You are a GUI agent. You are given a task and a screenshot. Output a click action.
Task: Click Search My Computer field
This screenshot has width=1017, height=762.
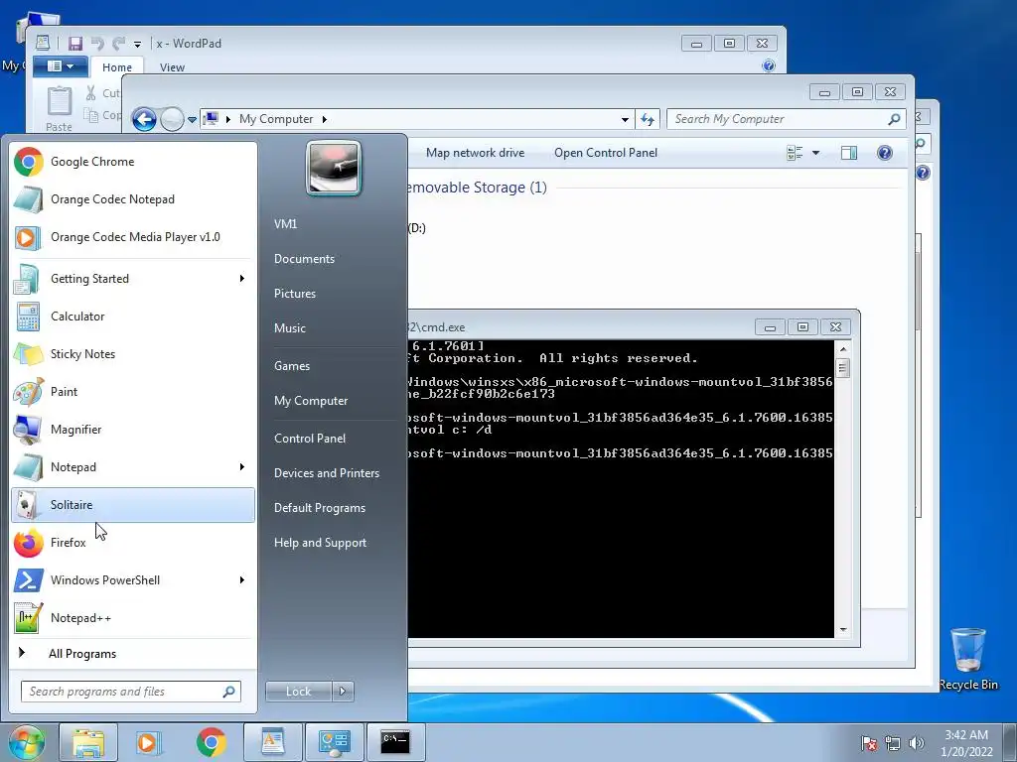787,119
